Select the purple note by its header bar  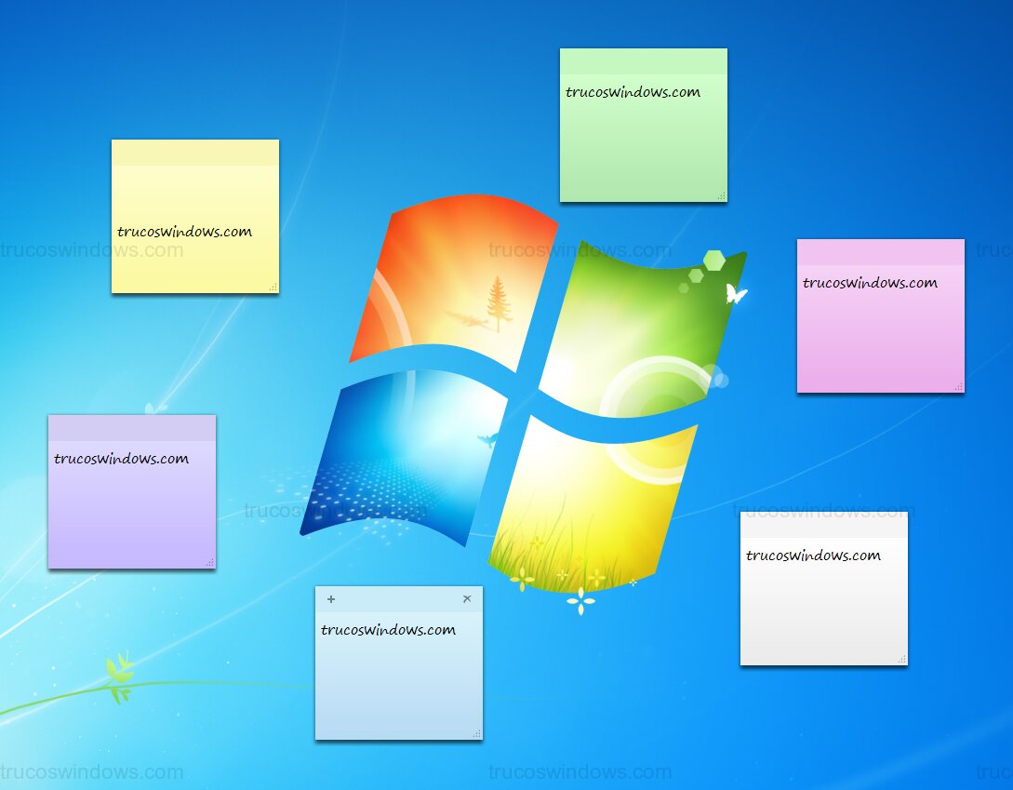coord(132,428)
